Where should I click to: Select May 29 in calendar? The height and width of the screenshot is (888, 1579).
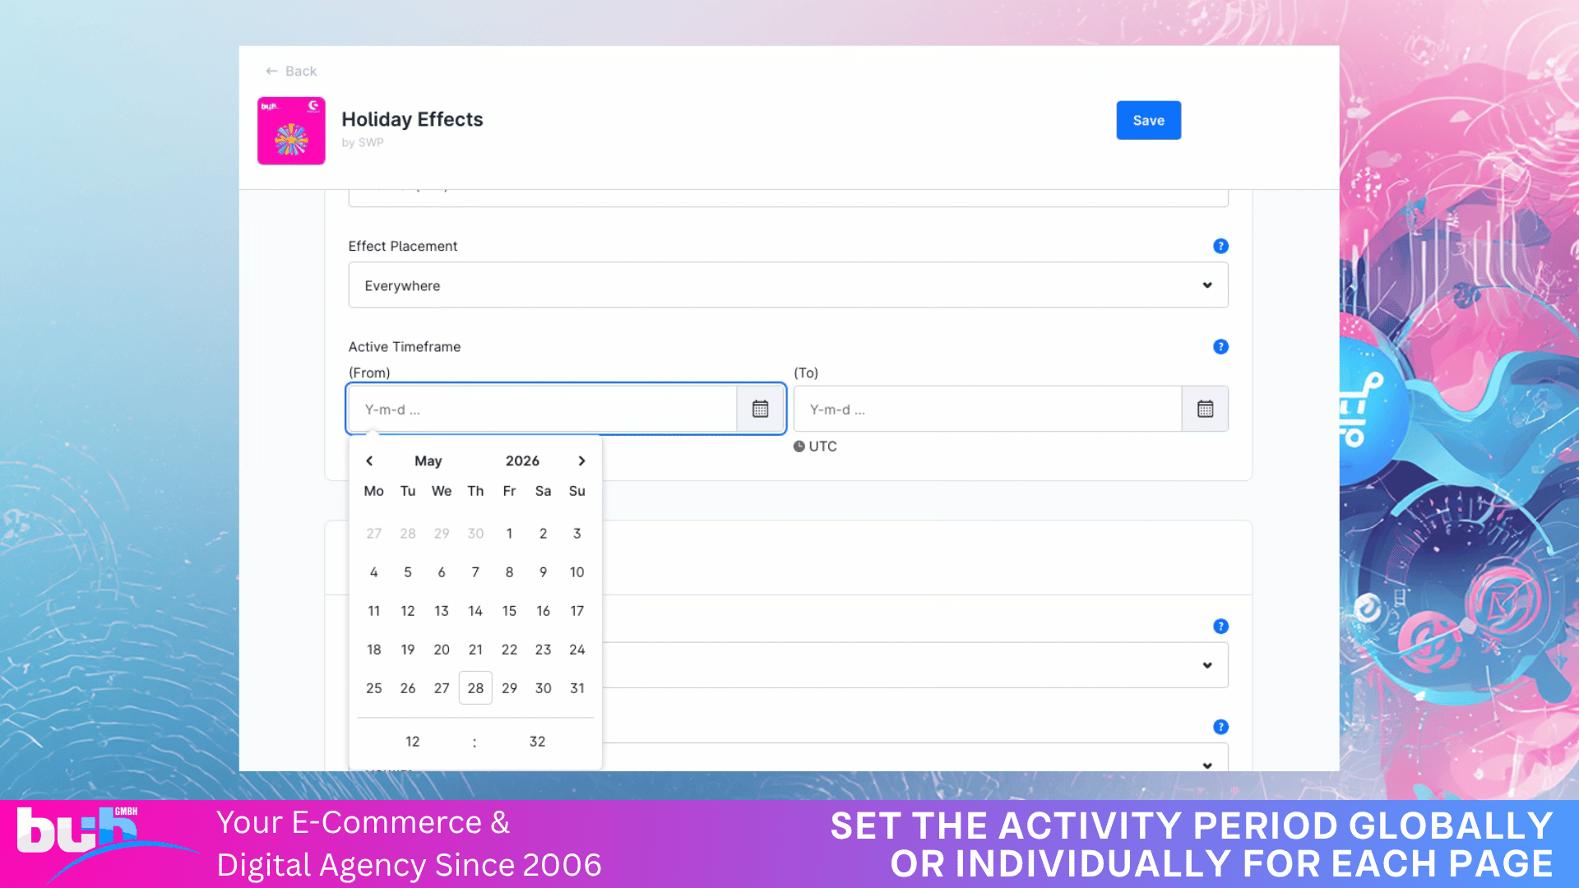(509, 688)
